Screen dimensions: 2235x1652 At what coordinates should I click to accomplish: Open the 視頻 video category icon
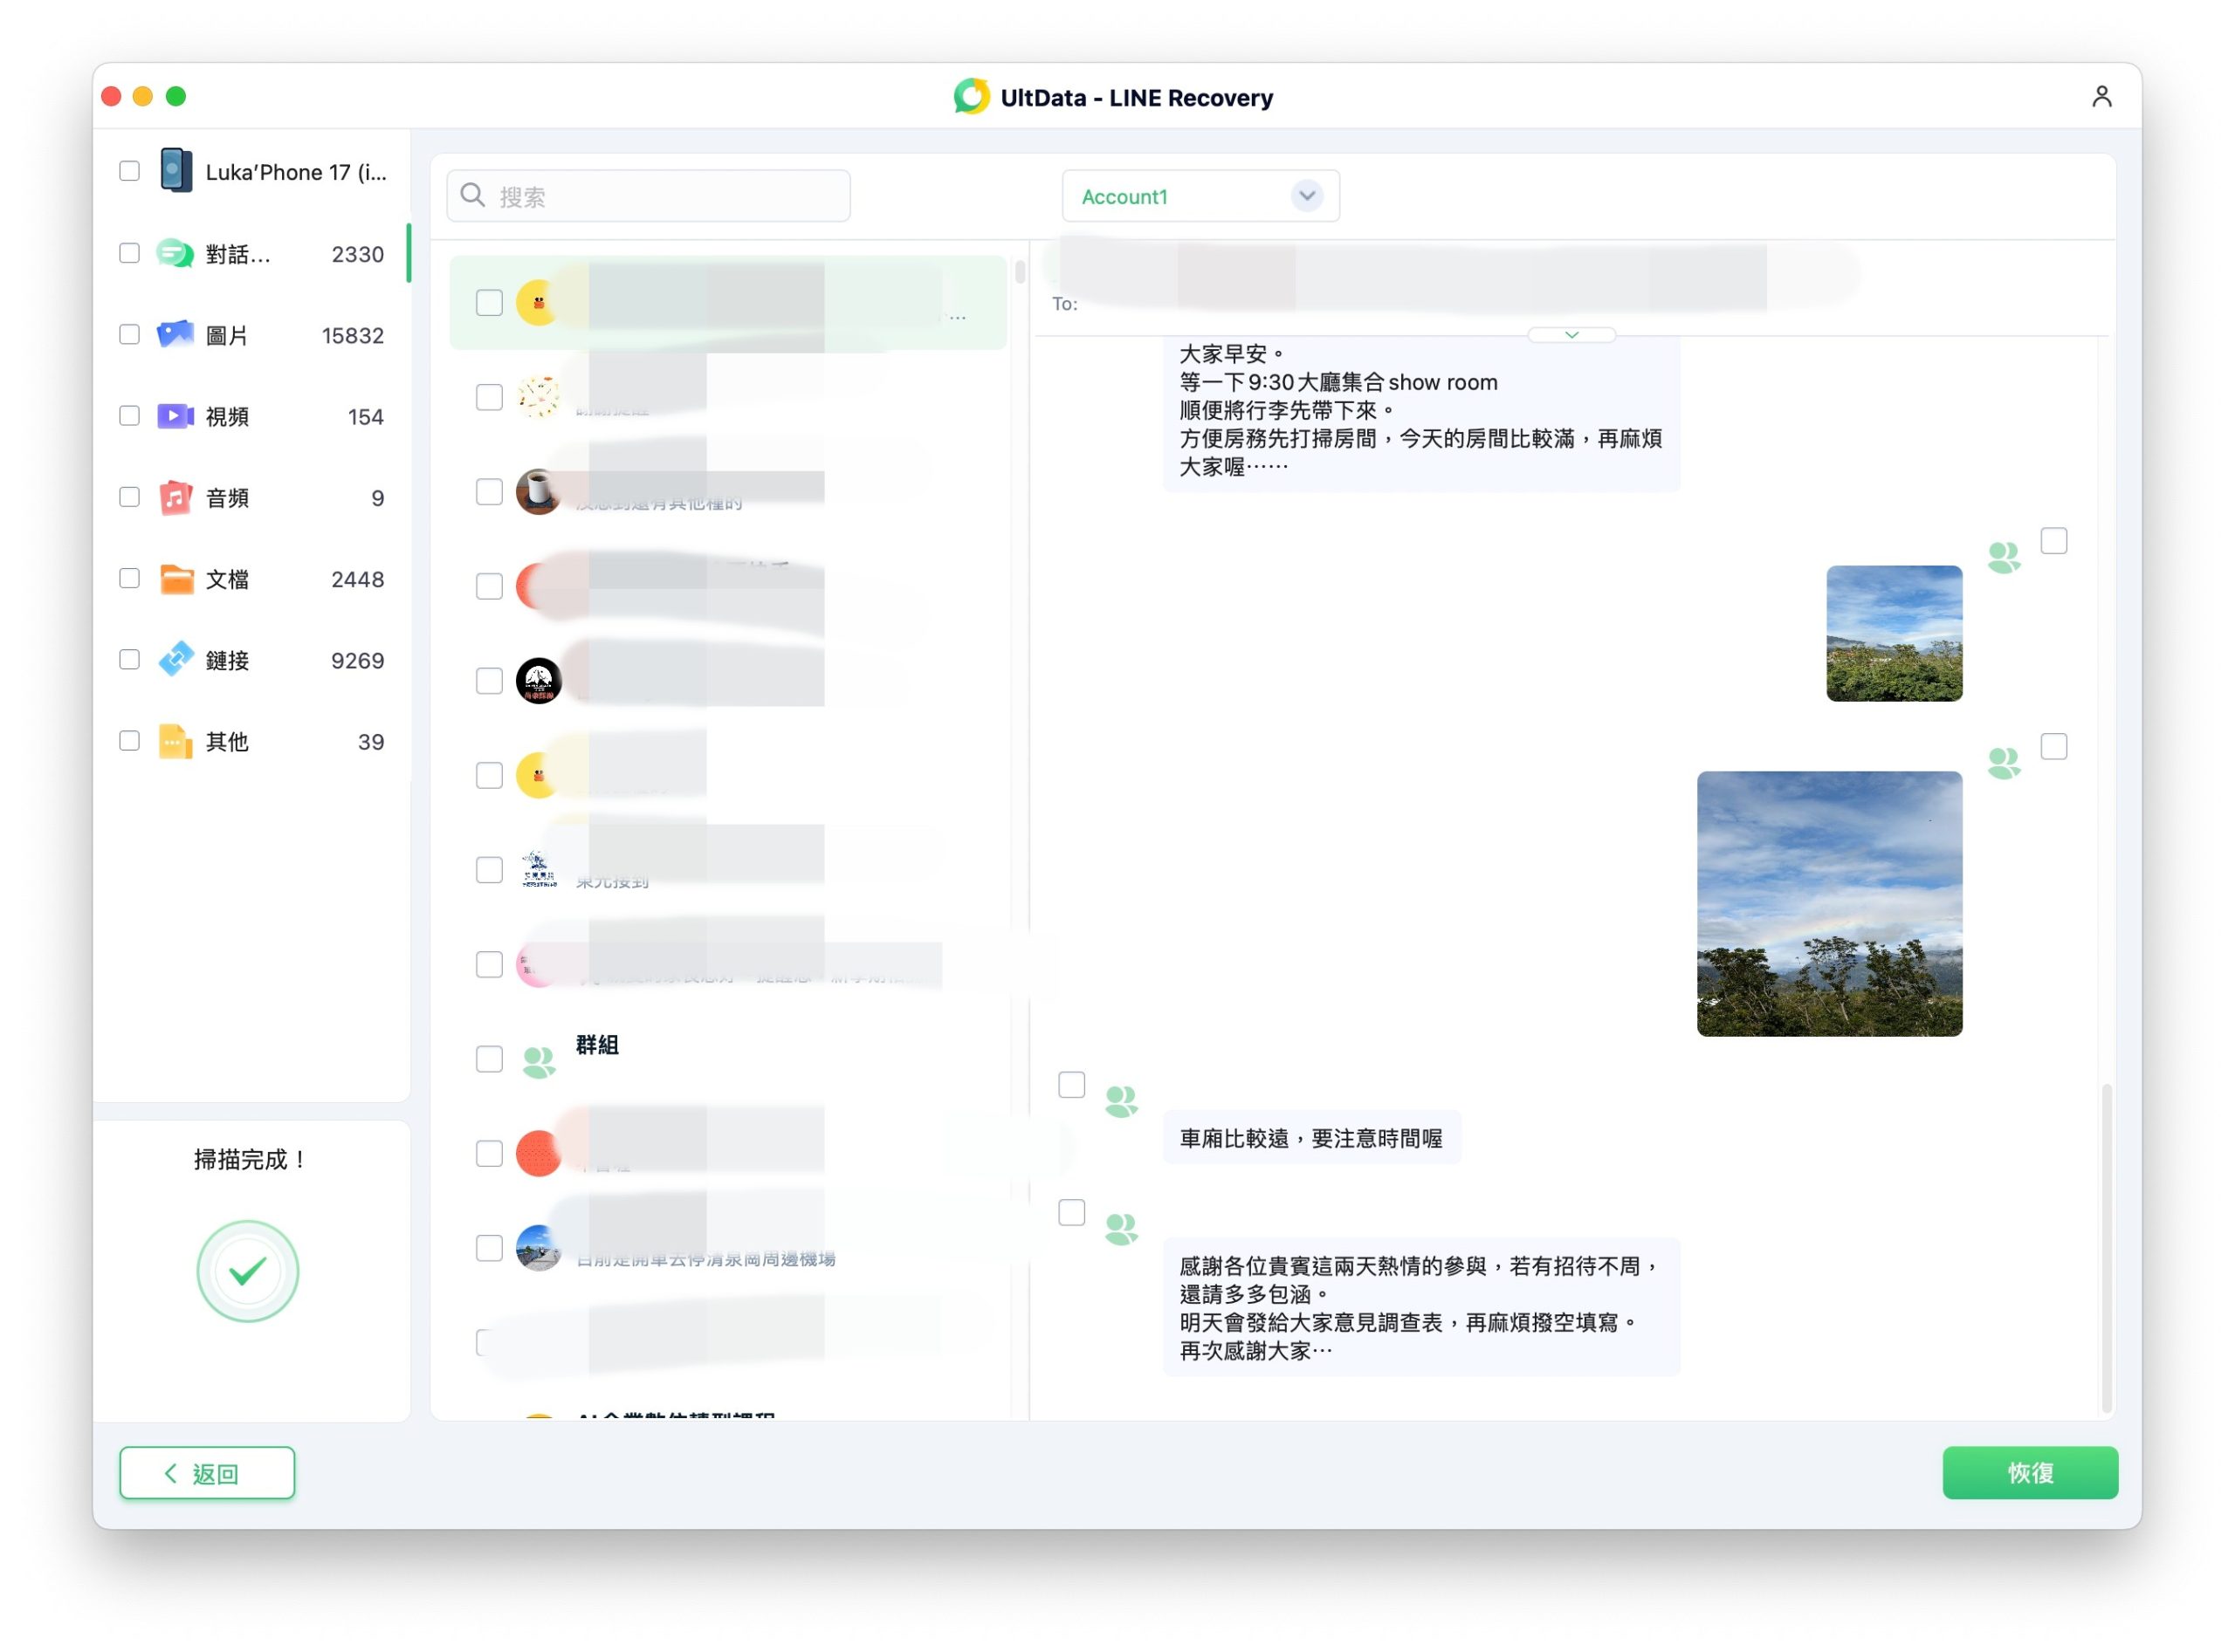coord(175,416)
